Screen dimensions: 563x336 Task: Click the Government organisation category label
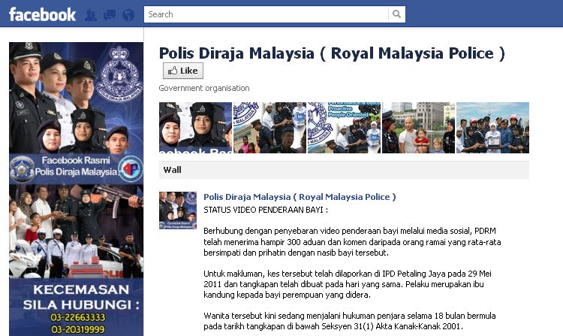[x=204, y=88]
